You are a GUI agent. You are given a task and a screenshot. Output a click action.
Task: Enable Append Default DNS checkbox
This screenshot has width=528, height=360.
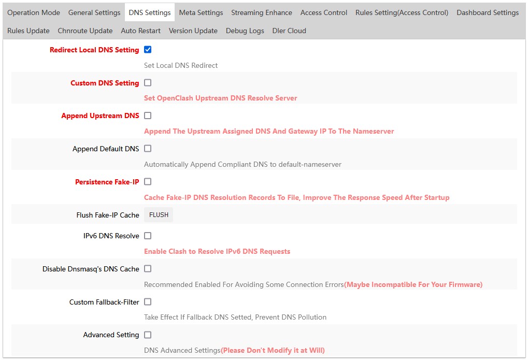click(x=148, y=149)
